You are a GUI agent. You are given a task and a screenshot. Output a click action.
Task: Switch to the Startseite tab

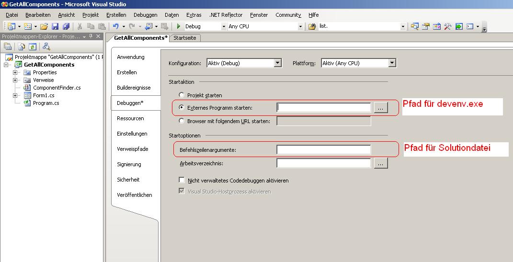[185, 38]
